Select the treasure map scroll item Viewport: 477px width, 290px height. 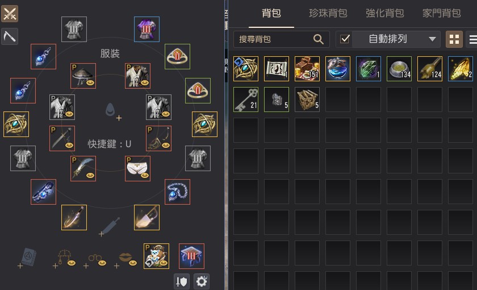277,69
